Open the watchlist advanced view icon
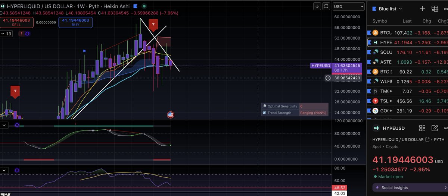Screen dimensions: 448x196 (x=435, y=9)
